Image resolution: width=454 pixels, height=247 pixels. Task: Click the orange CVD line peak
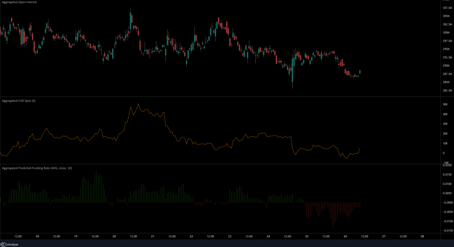[138, 104]
